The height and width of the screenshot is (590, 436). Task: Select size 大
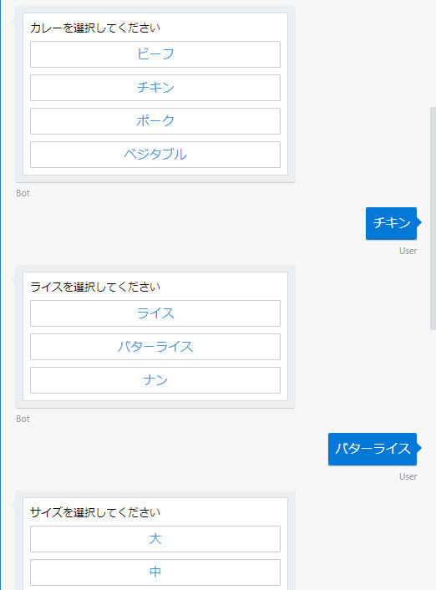(155, 539)
